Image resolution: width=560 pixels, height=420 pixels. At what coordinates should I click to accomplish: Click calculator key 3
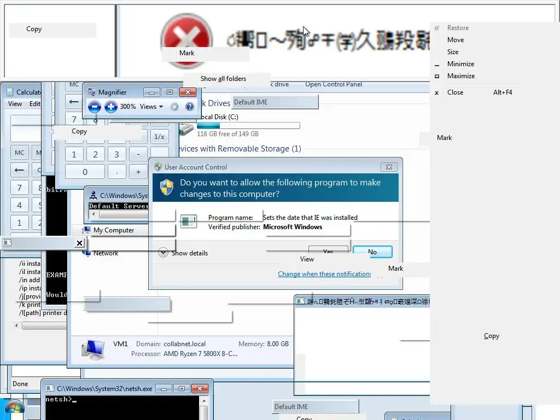(116, 154)
